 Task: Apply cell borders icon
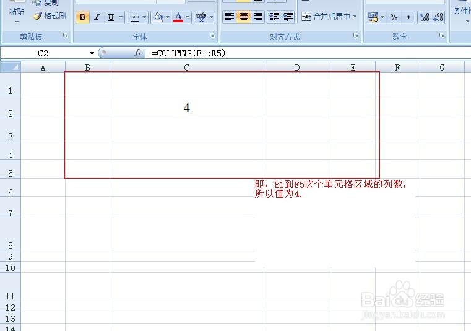(134, 17)
